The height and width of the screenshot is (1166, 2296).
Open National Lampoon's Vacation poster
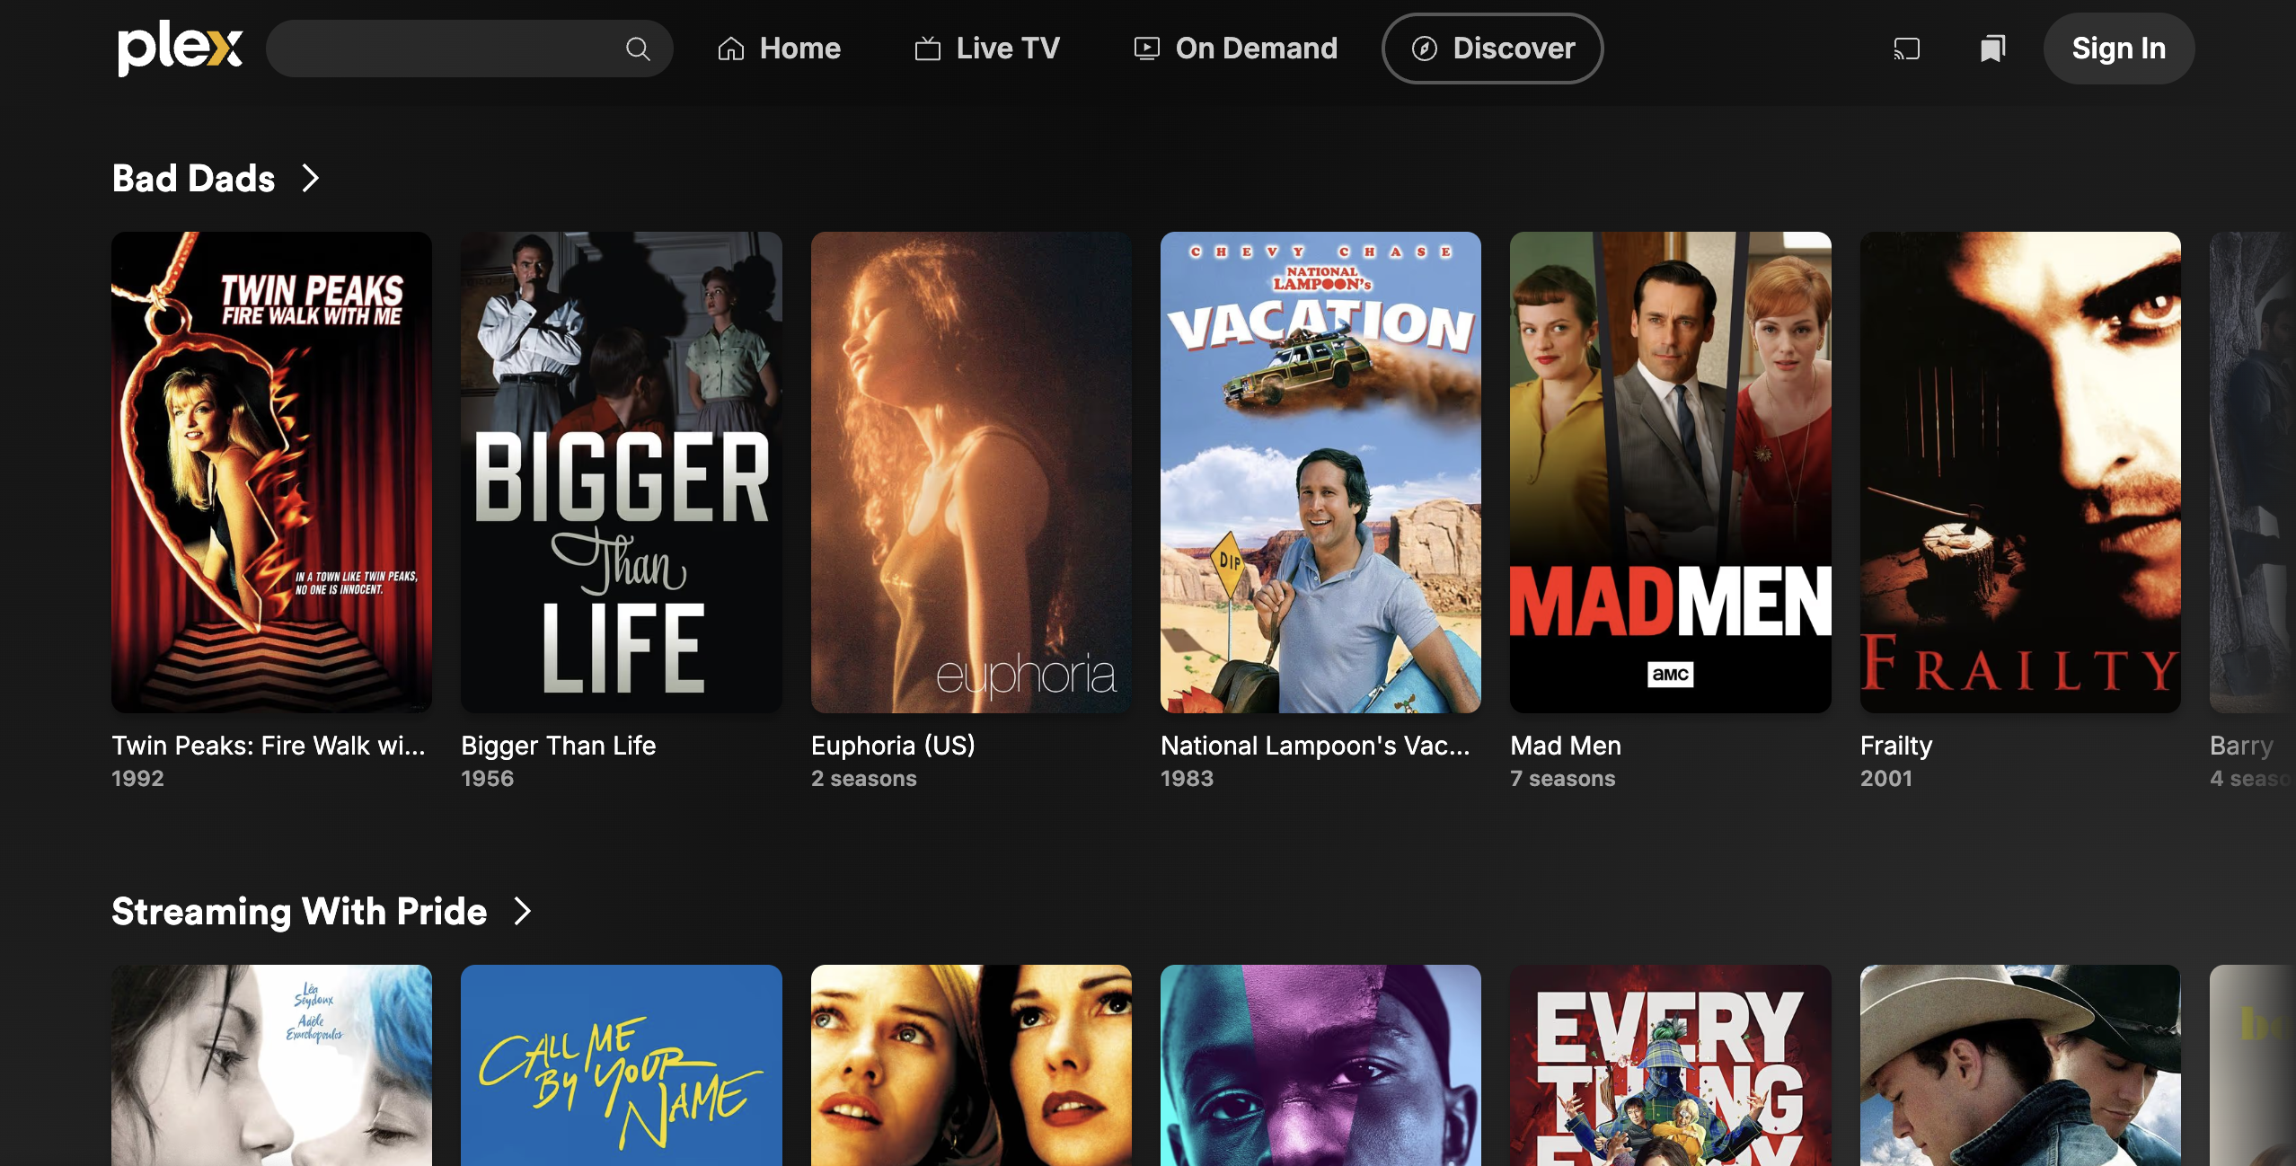[x=1320, y=473]
